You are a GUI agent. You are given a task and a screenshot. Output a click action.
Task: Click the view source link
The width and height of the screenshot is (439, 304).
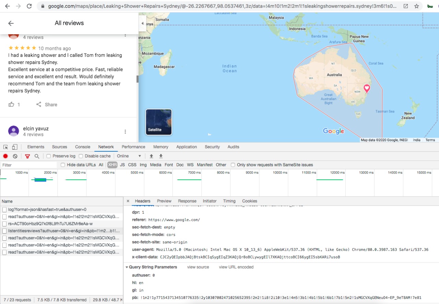198,267
